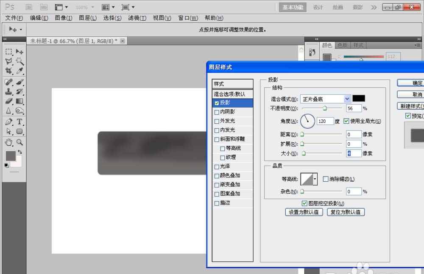Enable the 内阴影 style checkbox
This screenshot has width=424, height=274.
[x=217, y=112]
